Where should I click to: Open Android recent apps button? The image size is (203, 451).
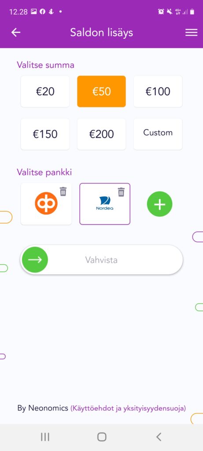click(x=45, y=437)
